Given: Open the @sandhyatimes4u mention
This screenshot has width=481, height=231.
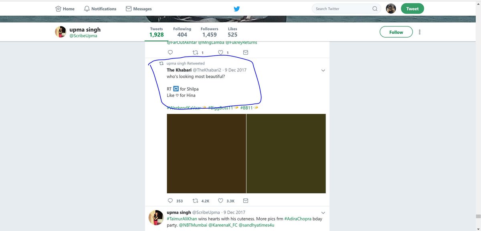Looking at the screenshot, I should pyautogui.click(x=257, y=225).
